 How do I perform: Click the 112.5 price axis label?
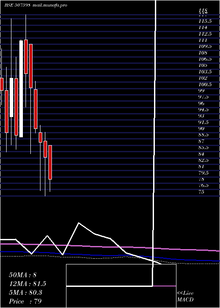click(x=205, y=34)
